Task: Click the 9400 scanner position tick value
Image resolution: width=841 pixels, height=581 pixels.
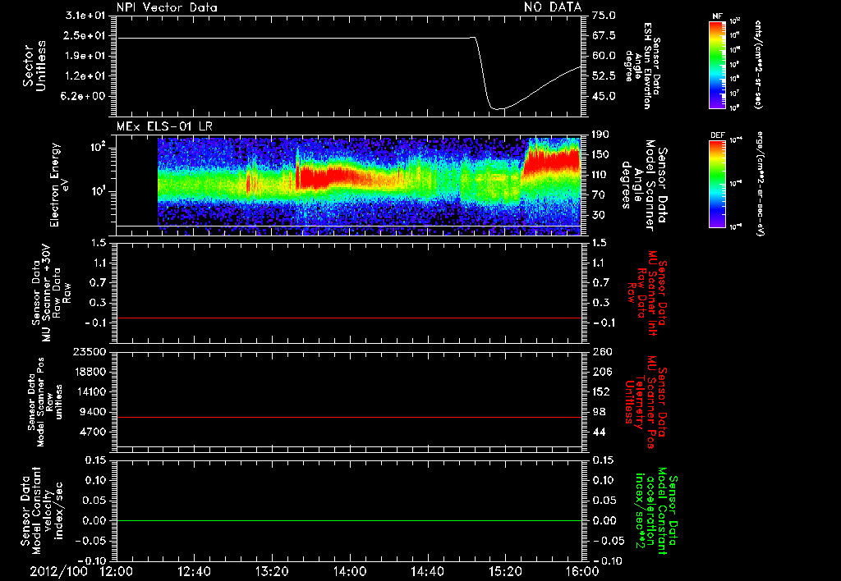Action: tap(92, 412)
